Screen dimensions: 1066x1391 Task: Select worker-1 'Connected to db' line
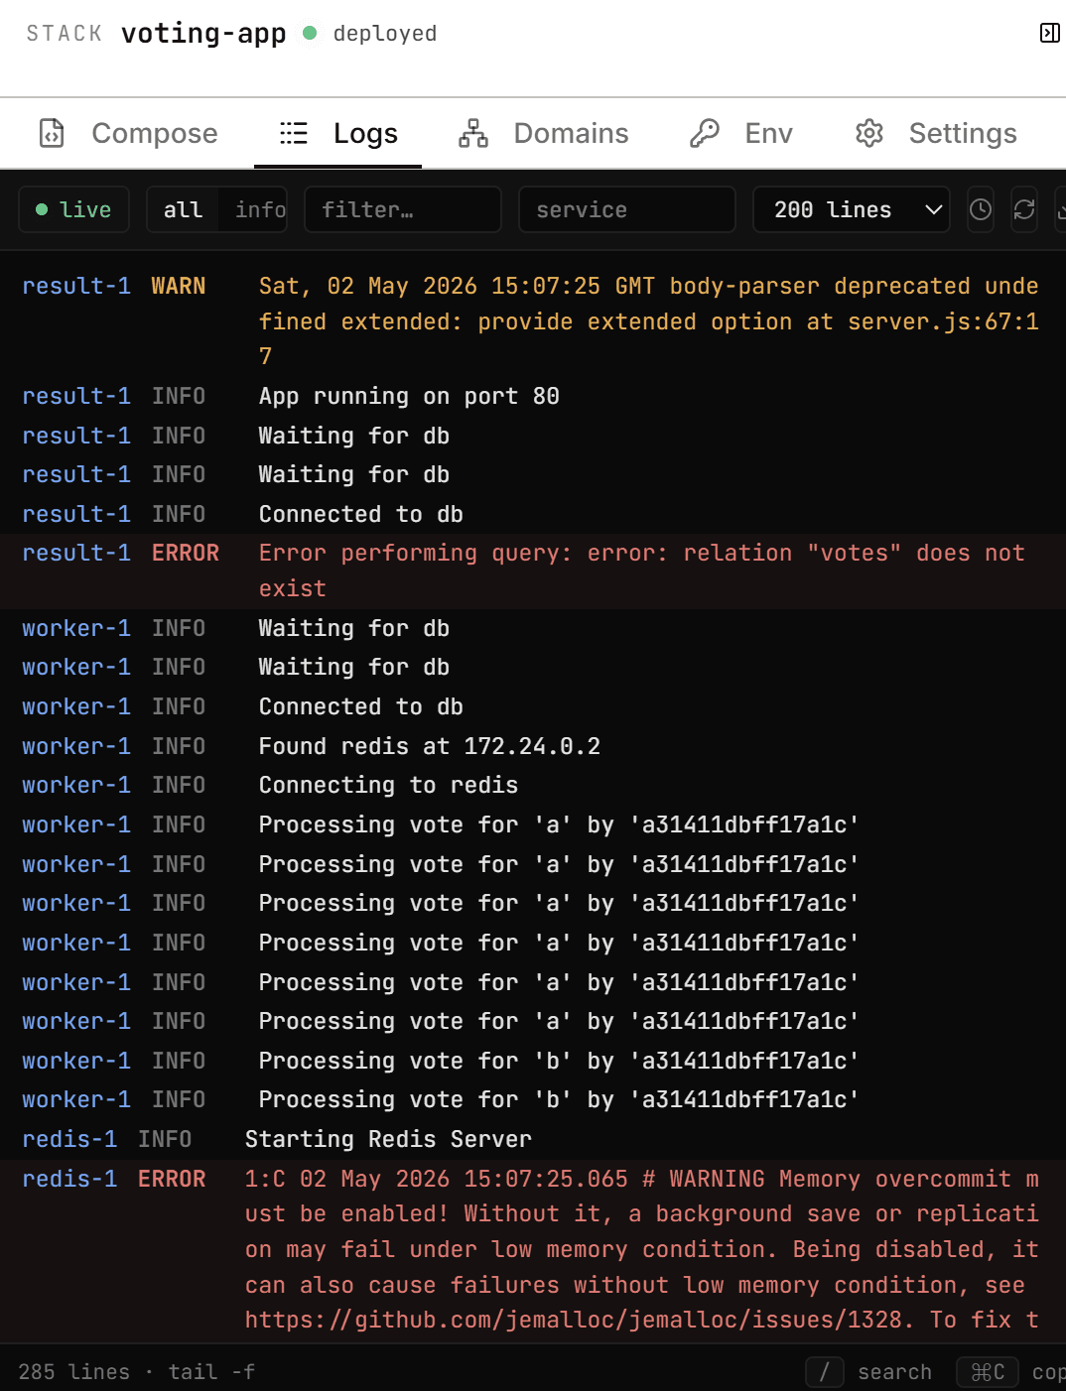tap(533, 706)
